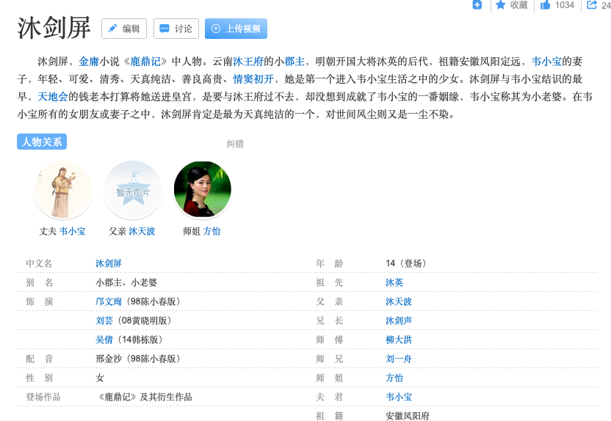Click the 上传视频 upload video button
The width and height of the screenshot is (611, 421).
pos(236,29)
